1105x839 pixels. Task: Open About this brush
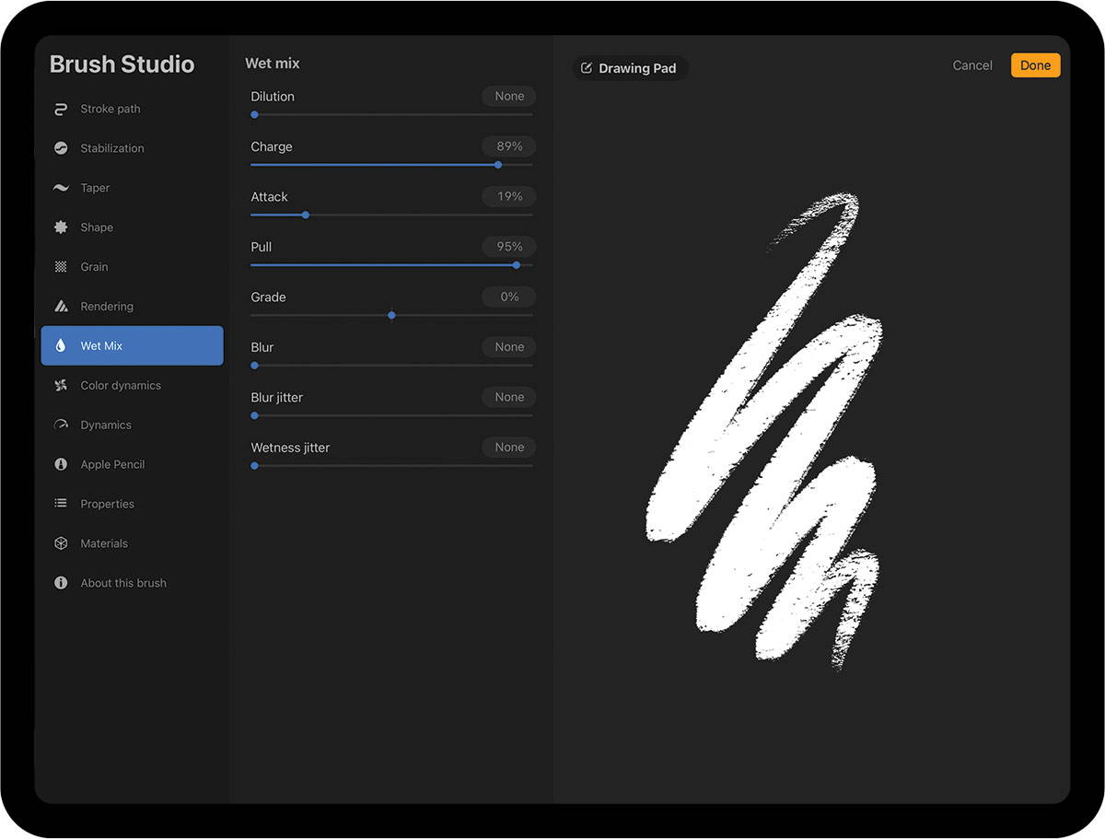123,584
